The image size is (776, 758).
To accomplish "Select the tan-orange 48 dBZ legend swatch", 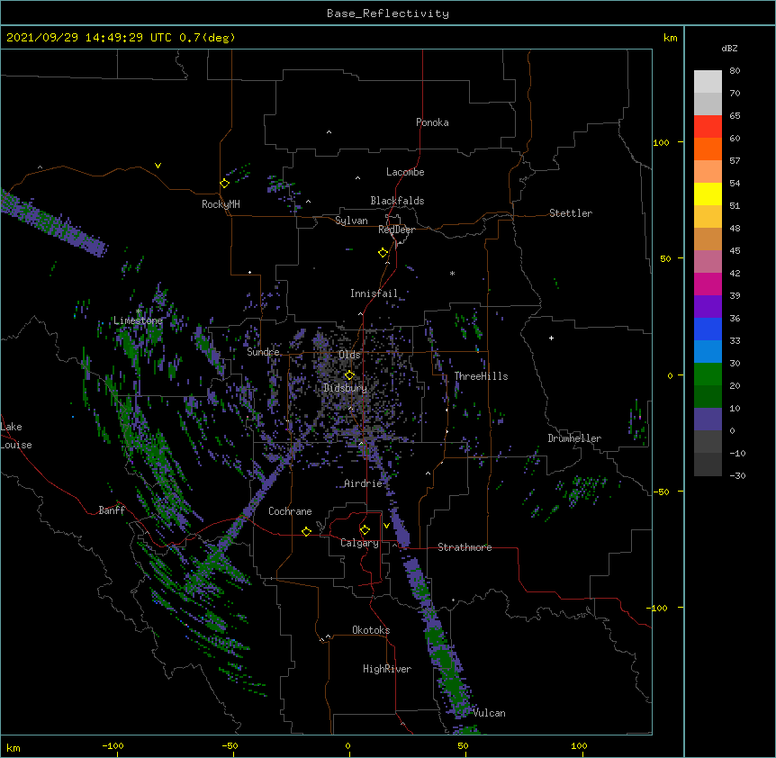I will pos(708,239).
